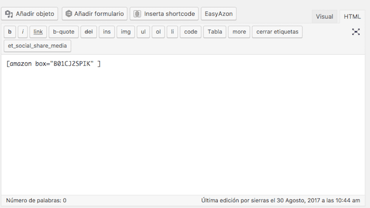This screenshot has width=370, height=208.
Task: Click cerrar etiquetas button
Action: pos(277,32)
